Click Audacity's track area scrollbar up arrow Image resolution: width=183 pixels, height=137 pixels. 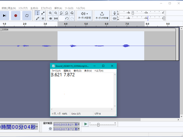click(181, 29)
